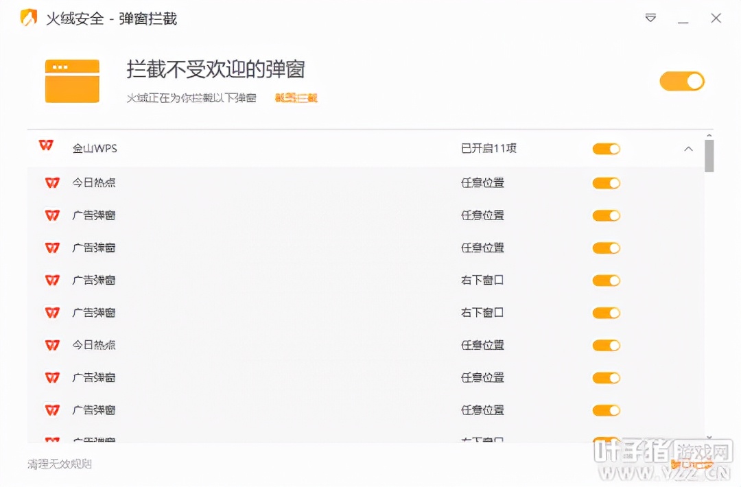Screen dimensions: 741x487
Task: Click the orange link beside the blocking description
Action: click(295, 97)
